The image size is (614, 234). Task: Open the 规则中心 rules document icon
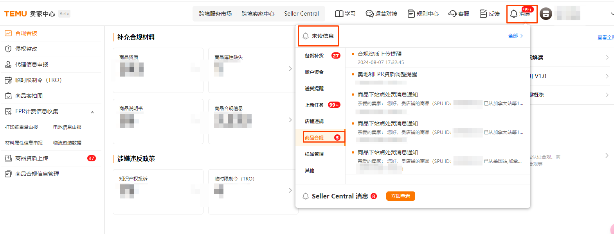tap(411, 13)
